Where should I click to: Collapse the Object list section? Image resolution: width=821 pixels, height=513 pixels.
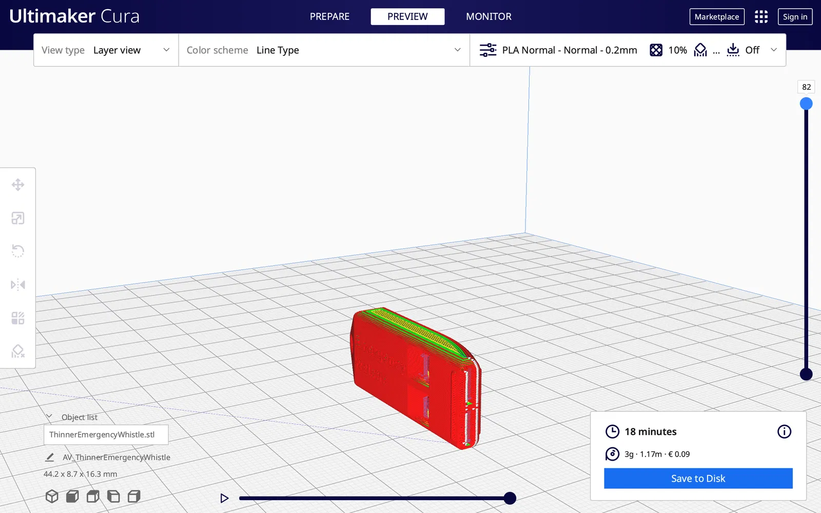(x=49, y=417)
